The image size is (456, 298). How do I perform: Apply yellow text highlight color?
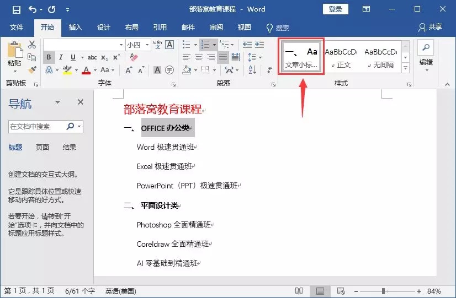click(67, 70)
